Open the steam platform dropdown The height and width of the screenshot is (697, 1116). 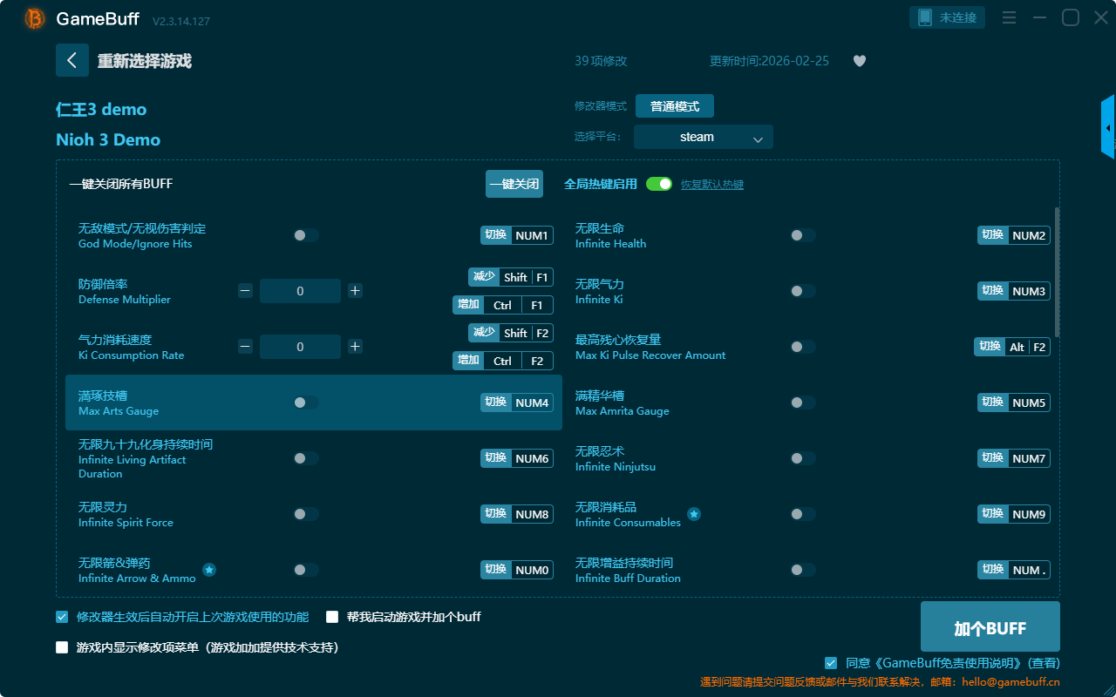click(703, 137)
